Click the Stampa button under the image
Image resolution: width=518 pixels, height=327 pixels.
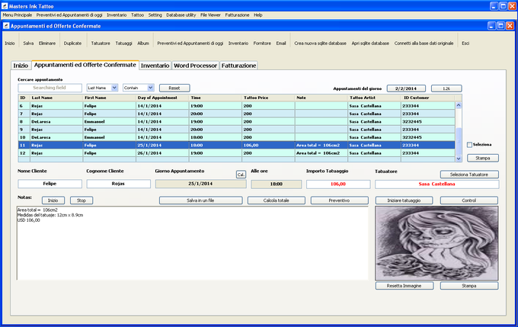coord(469,286)
